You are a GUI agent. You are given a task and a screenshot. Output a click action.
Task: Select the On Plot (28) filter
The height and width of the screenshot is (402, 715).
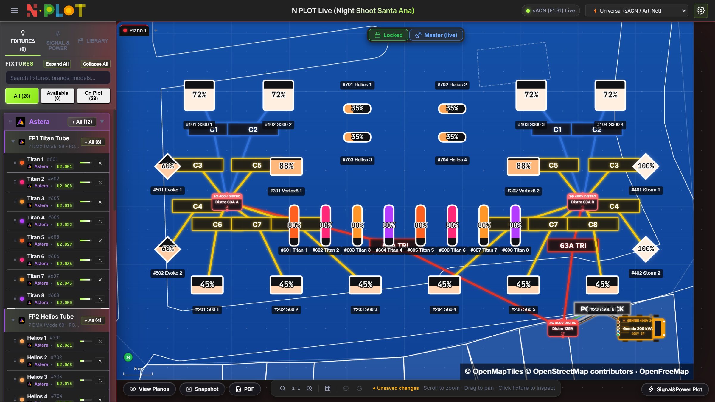point(93,96)
